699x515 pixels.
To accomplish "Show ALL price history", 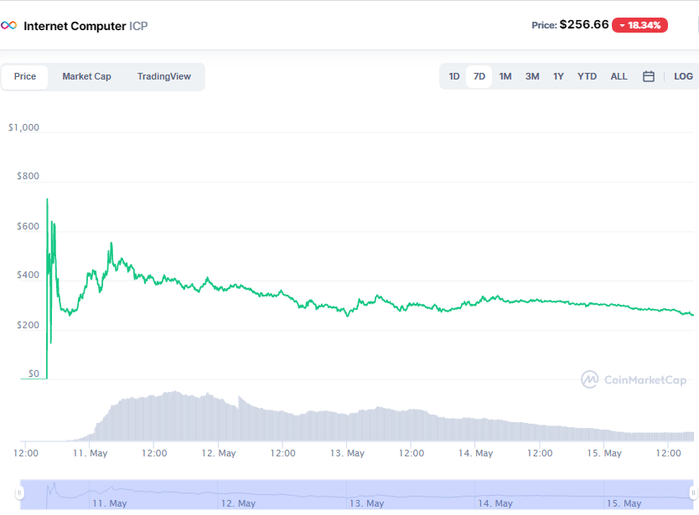I will click(x=619, y=77).
